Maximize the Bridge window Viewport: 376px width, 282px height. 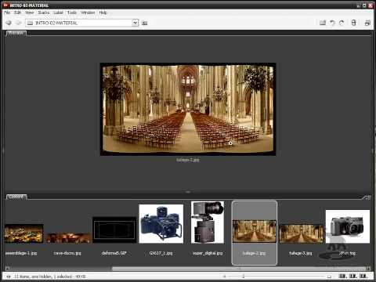(x=364, y=5)
